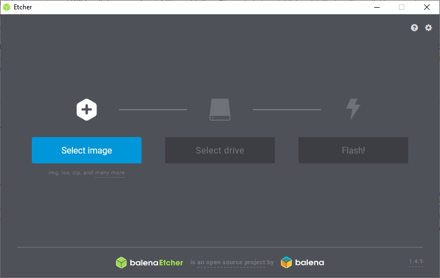Click the lightning bolt flash icon
Screen dimensions: 440x278
tap(353, 109)
